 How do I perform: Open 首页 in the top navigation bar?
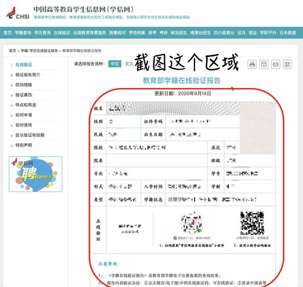[8, 33]
